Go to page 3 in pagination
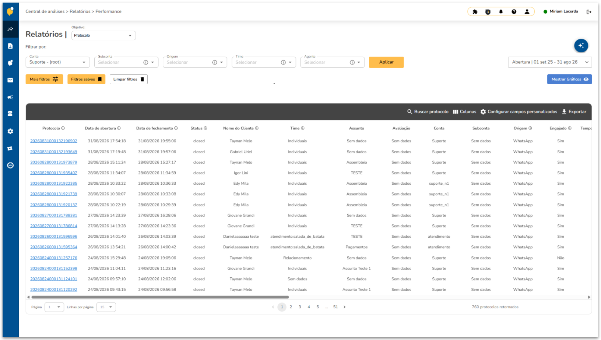 click(300, 307)
